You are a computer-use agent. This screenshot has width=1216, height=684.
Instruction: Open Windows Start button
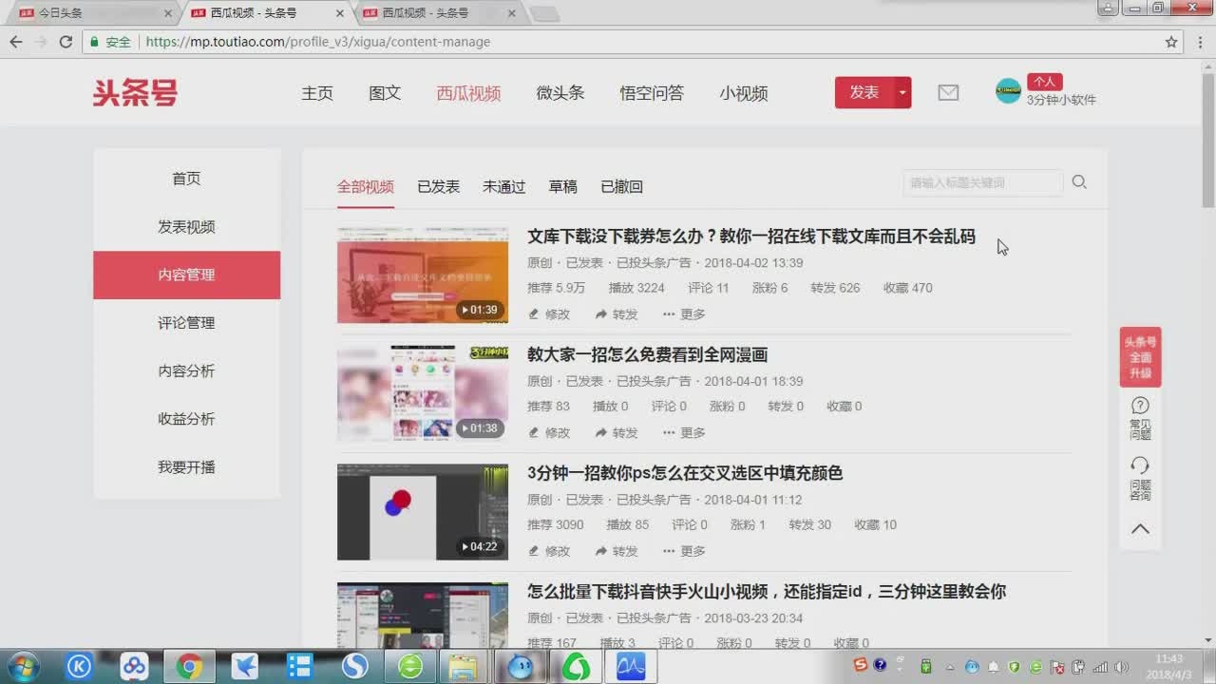coord(23,667)
